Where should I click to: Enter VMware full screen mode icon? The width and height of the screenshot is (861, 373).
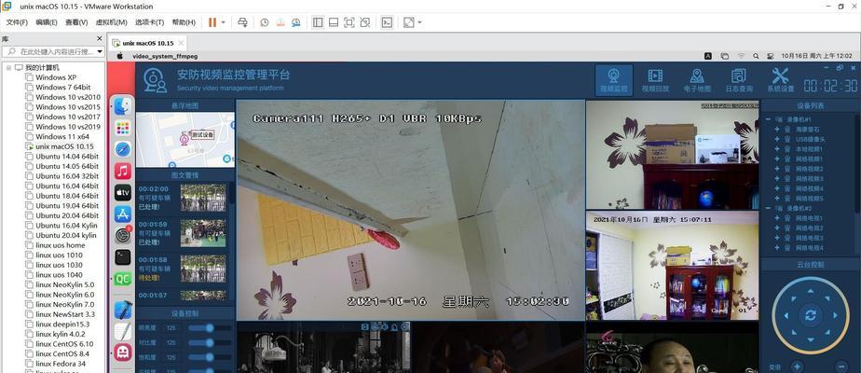pyautogui.click(x=349, y=22)
